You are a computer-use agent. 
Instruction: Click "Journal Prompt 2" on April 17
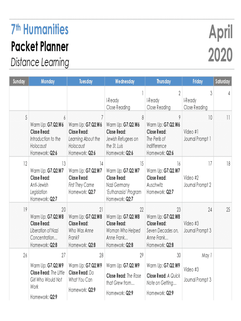tap(197, 185)
